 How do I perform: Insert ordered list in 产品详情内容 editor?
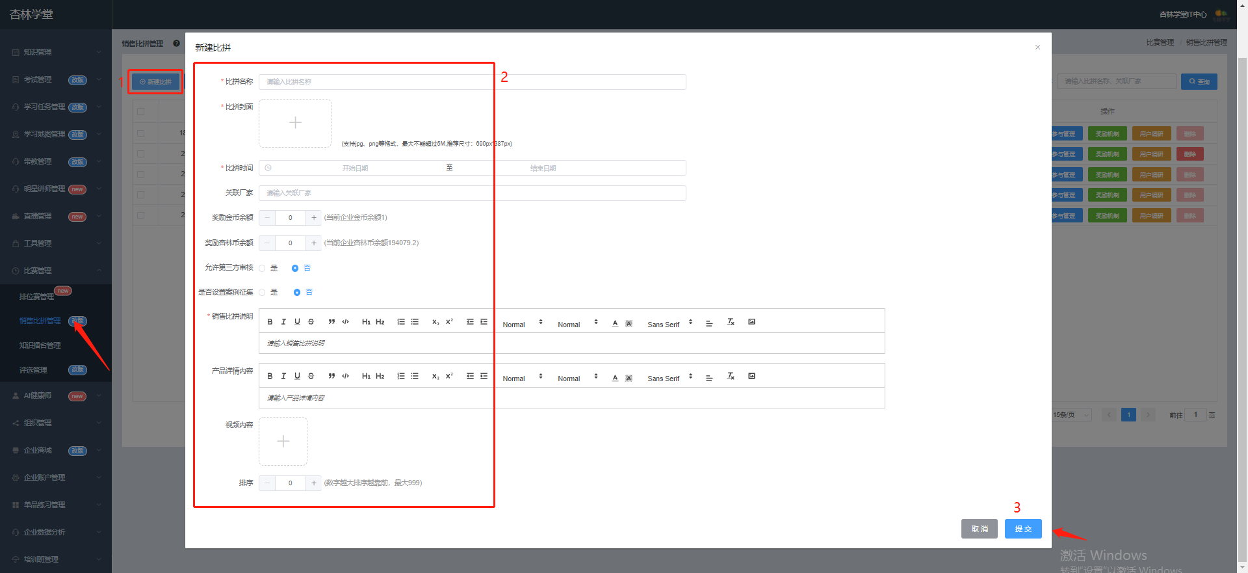[x=401, y=377]
